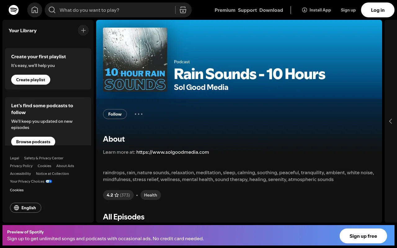397x248 pixels.
Task: Click the bottom Cookies link under Privacy Choices
Action: point(17,190)
